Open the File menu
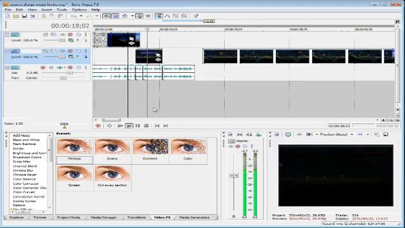Screen dimensions: 405x228 tap(8, 10)
